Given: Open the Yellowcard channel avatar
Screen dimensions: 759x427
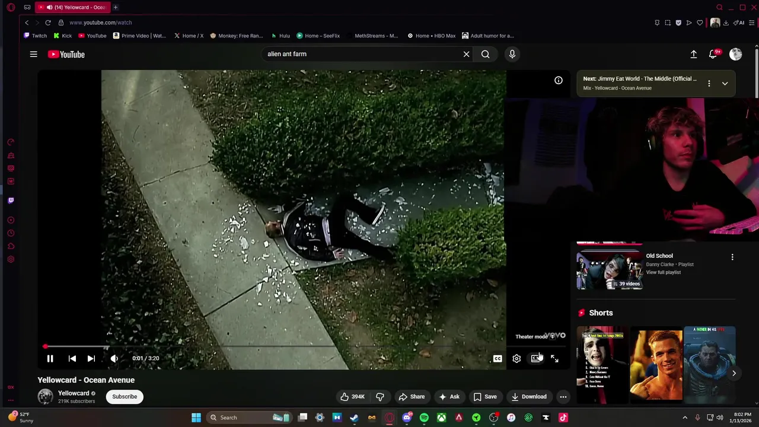Looking at the screenshot, I should [45, 397].
